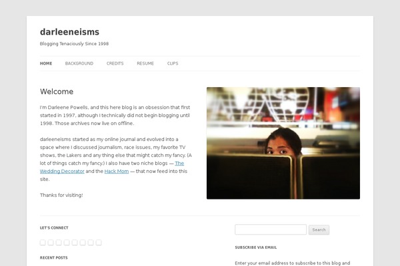
Task: Go to the Credits page
Action: [115, 63]
